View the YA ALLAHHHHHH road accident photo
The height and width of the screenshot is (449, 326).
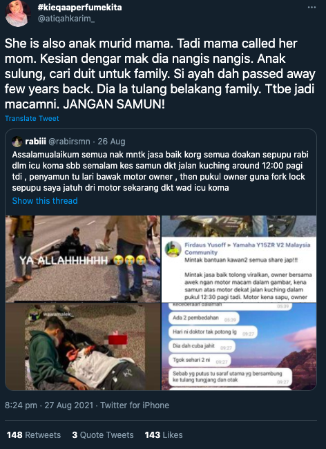(x=83, y=259)
